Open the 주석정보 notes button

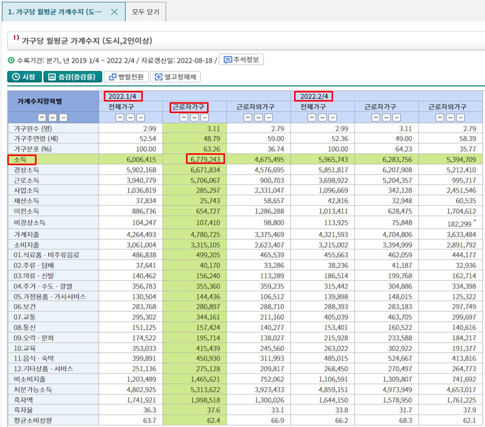click(x=241, y=60)
